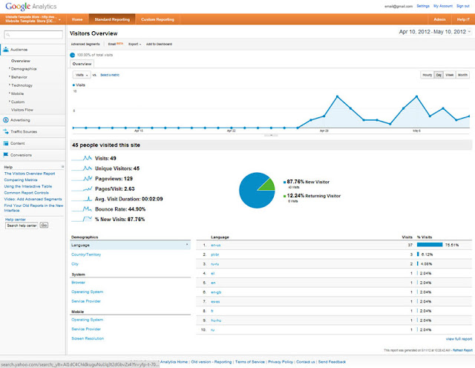Switch chart granularity to Week
Image resolution: width=475 pixels, height=368 pixels.
click(450, 75)
